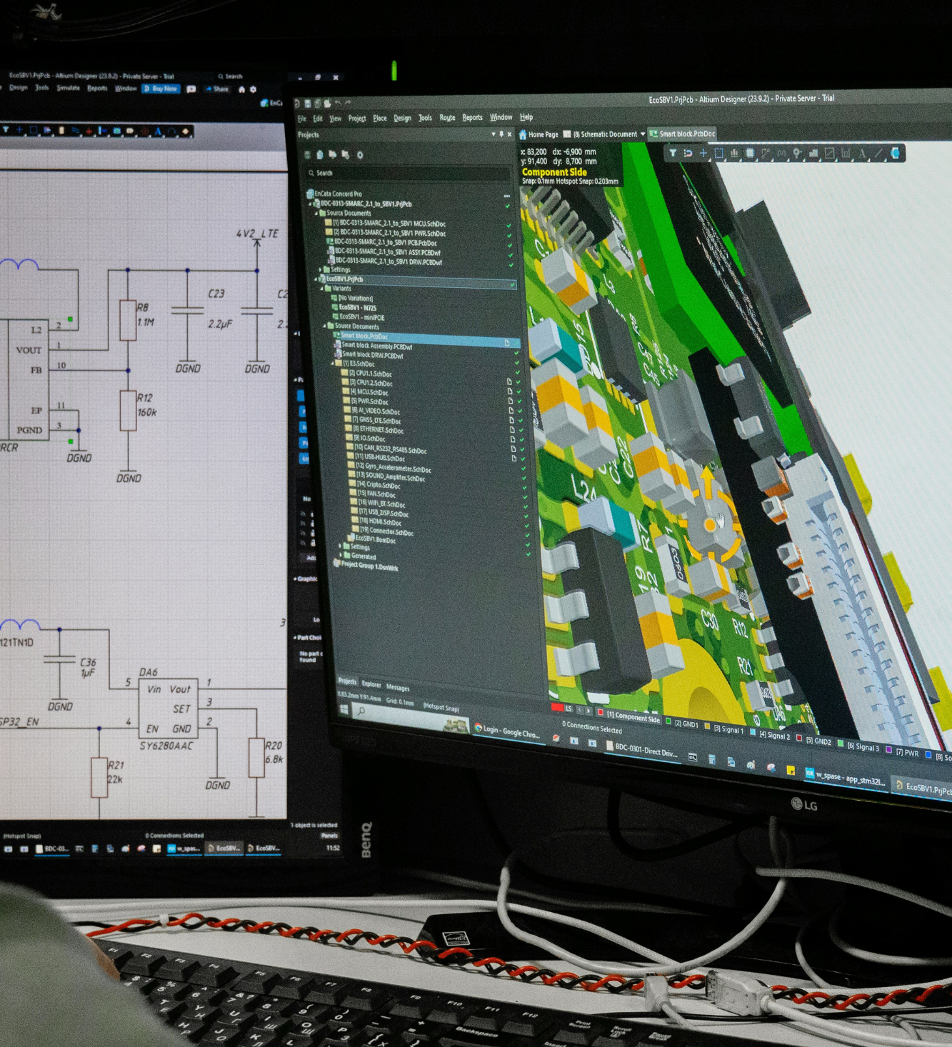Switch to the Messages panel tab

[398, 688]
